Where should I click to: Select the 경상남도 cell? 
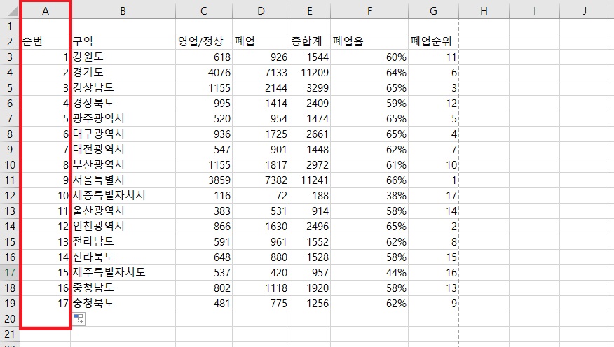(x=123, y=88)
